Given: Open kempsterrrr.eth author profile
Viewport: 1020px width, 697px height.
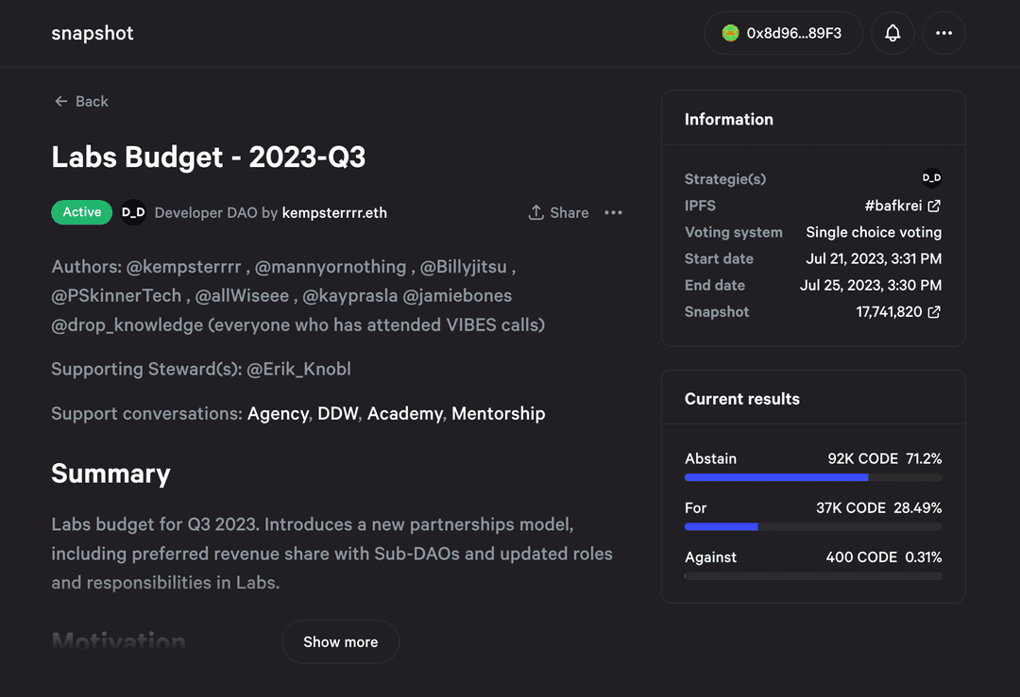Looking at the screenshot, I should [x=334, y=213].
